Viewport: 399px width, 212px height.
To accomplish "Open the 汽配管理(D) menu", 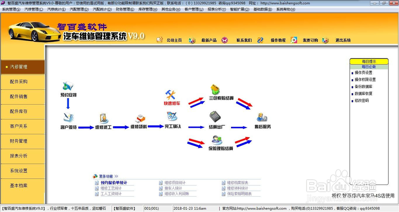I will 79,9.
